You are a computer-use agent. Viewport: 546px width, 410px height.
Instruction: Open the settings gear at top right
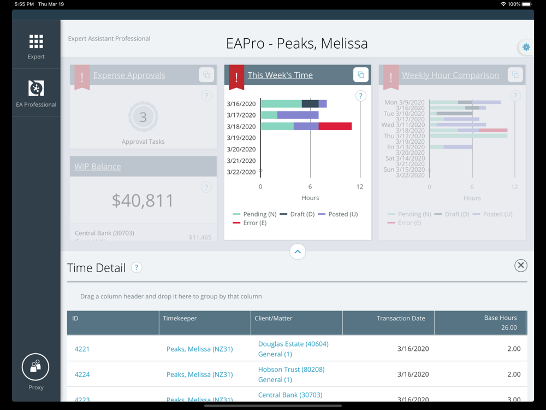pos(526,48)
